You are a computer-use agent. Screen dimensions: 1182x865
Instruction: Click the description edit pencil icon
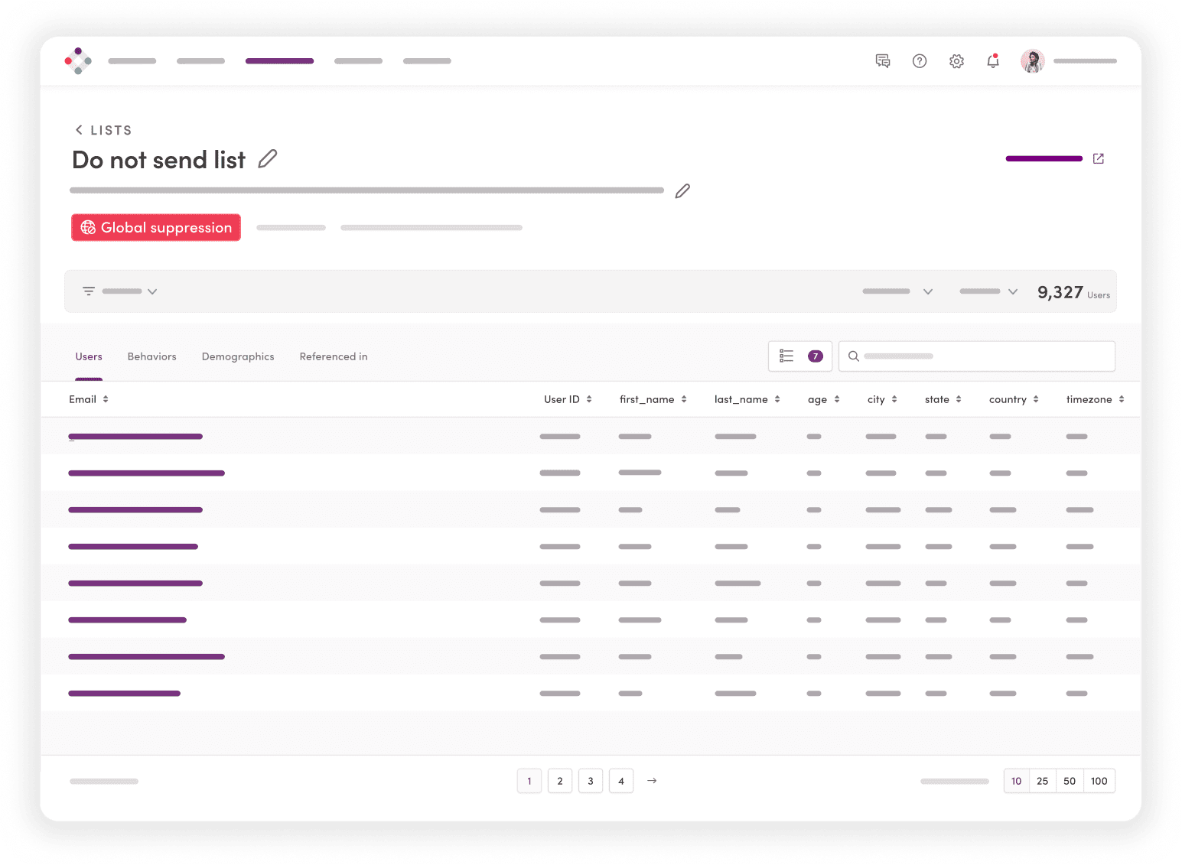682,191
